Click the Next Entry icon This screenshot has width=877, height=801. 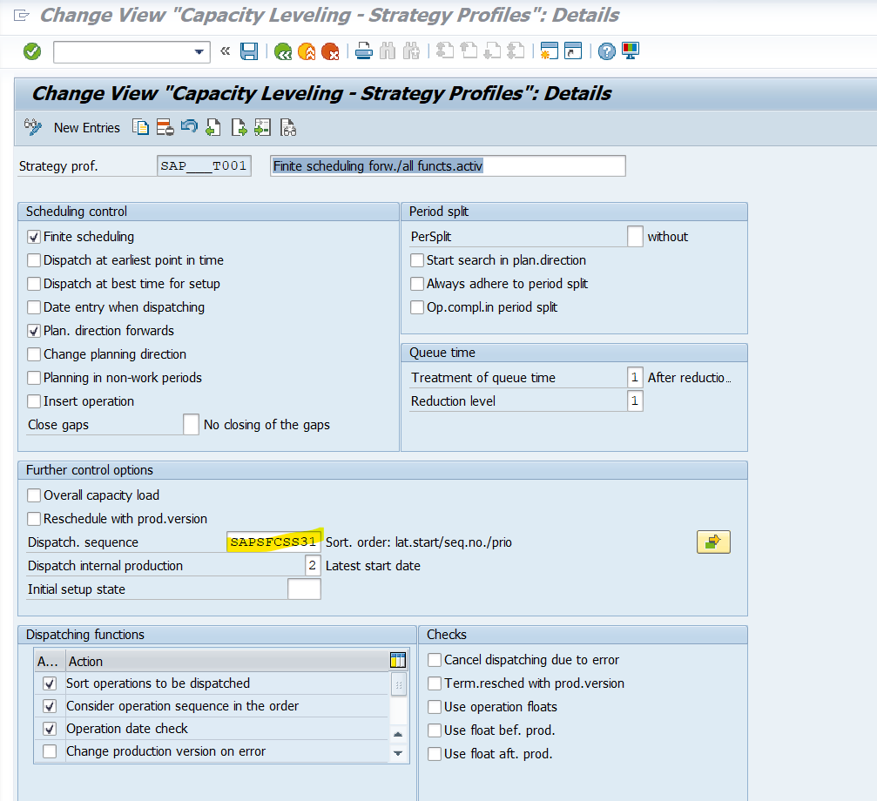click(239, 127)
